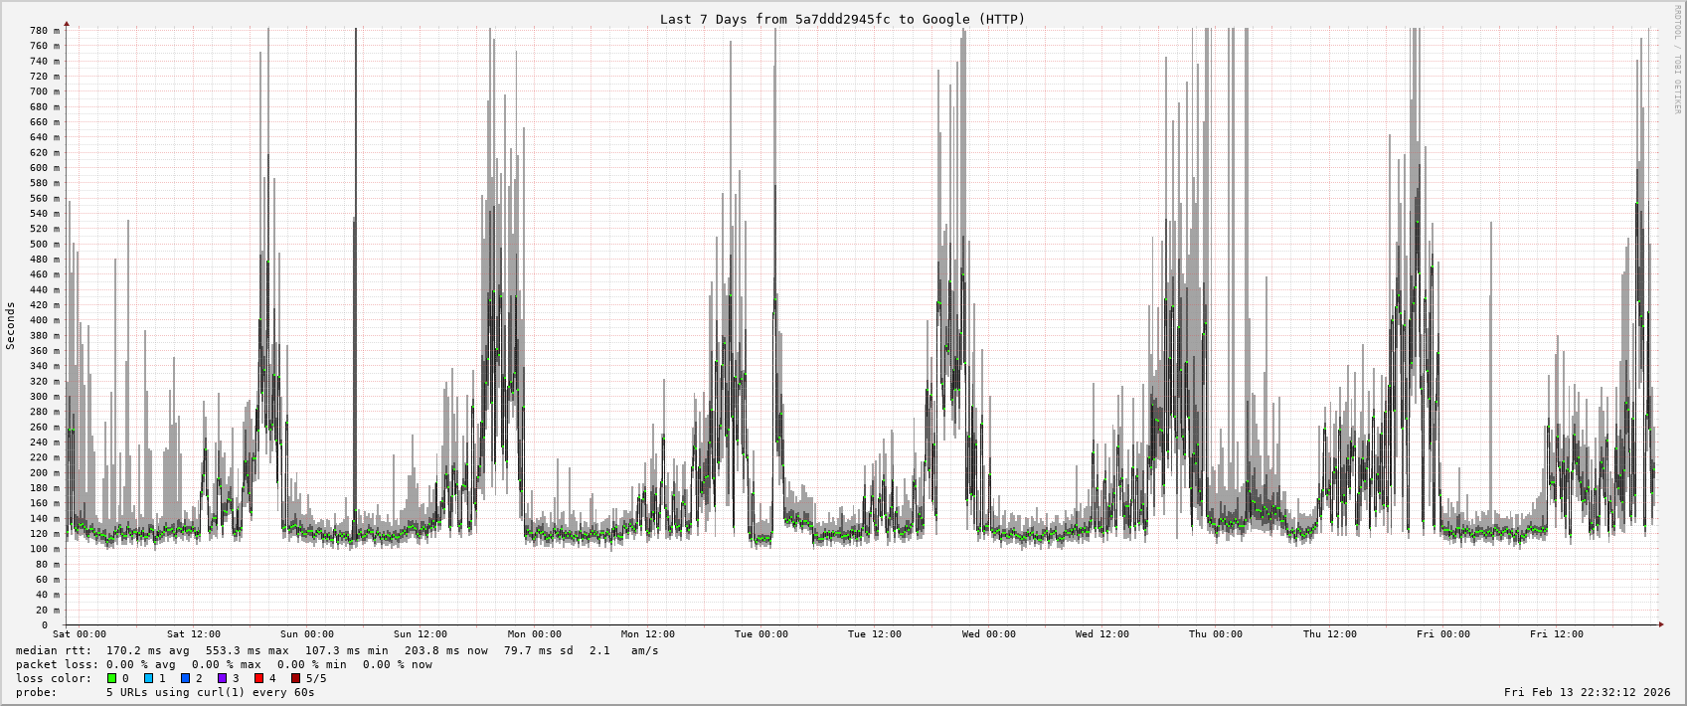Click the RRDTOOL / TOBI OETIKER watermark
This screenshot has height=706, width=1687.
pos(1677,60)
